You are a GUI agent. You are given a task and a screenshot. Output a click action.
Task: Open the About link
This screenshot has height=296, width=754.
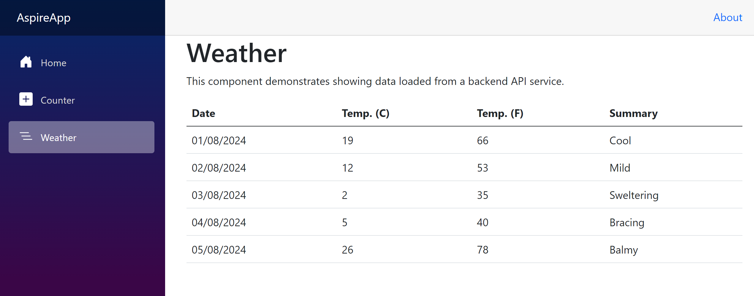[728, 18]
